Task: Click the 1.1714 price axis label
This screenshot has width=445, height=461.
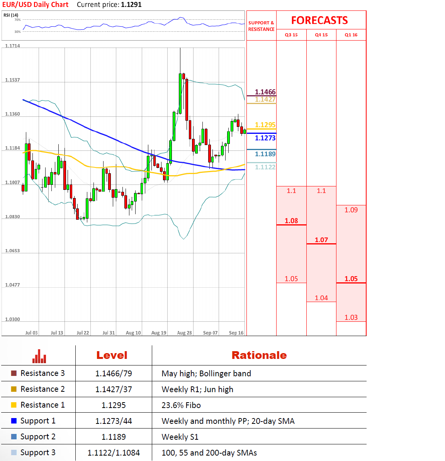Action: (x=12, y=46)
